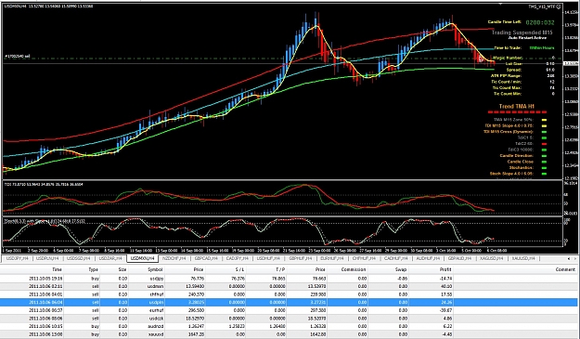The image size is (580, 339).
Task: Sort trades by the Type column header
Action: pyautogui.click(x=93, y=269)
